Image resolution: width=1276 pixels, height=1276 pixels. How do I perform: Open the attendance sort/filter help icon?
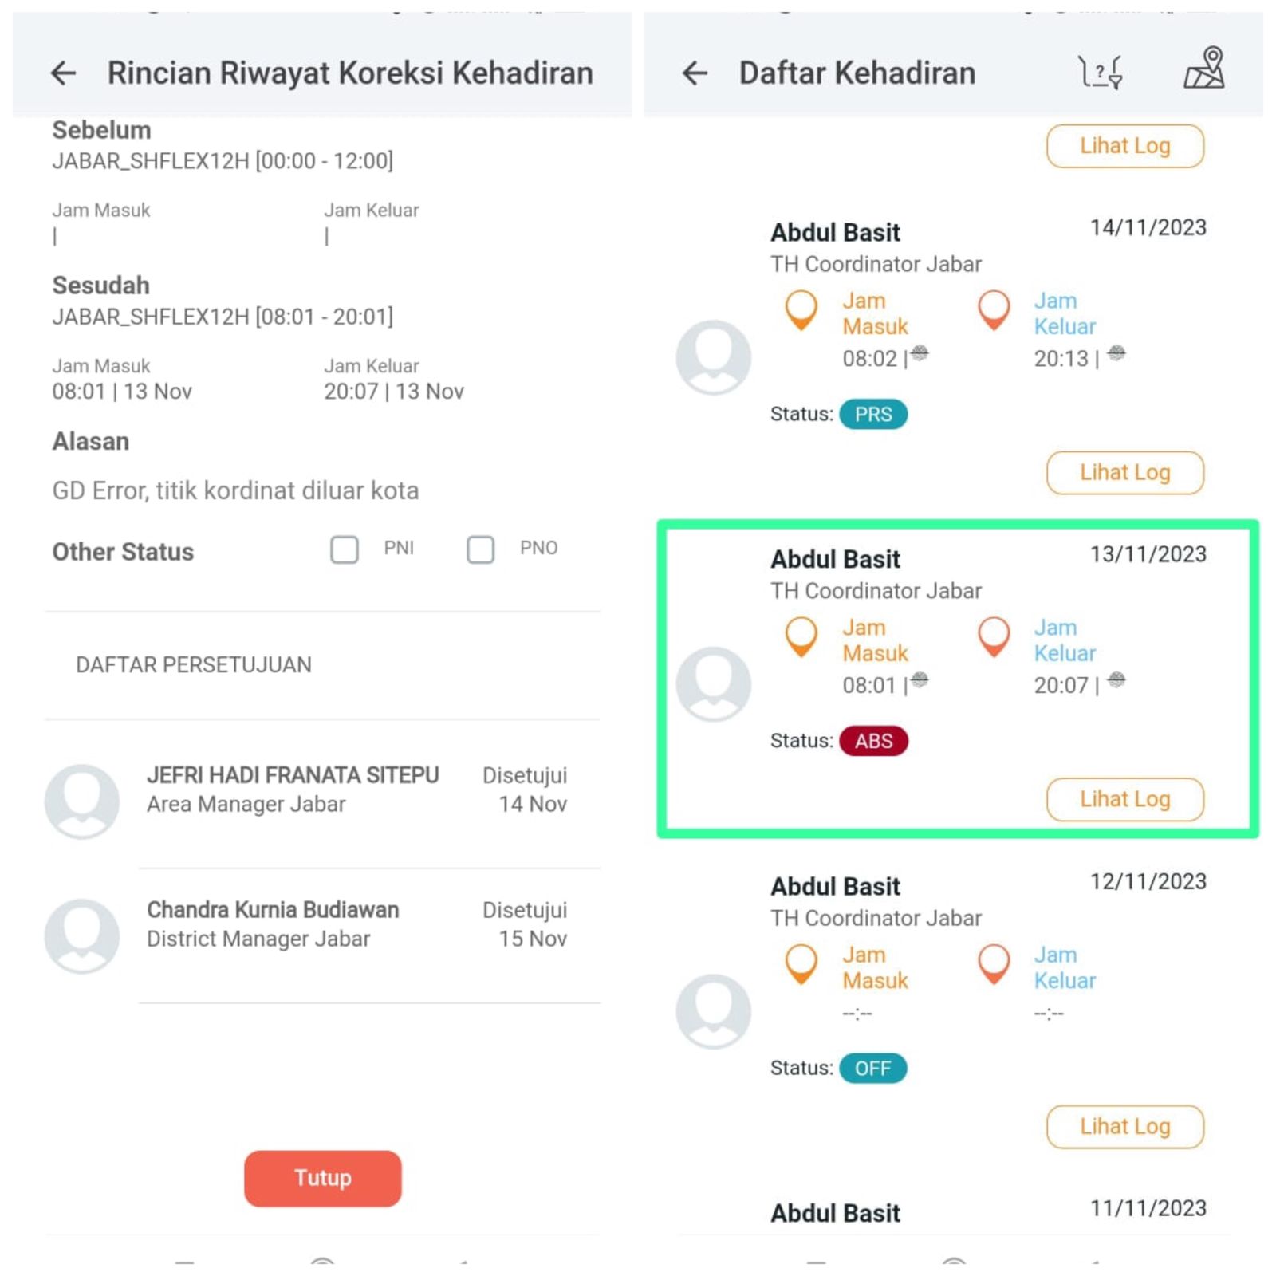(x=1101, y=72)
